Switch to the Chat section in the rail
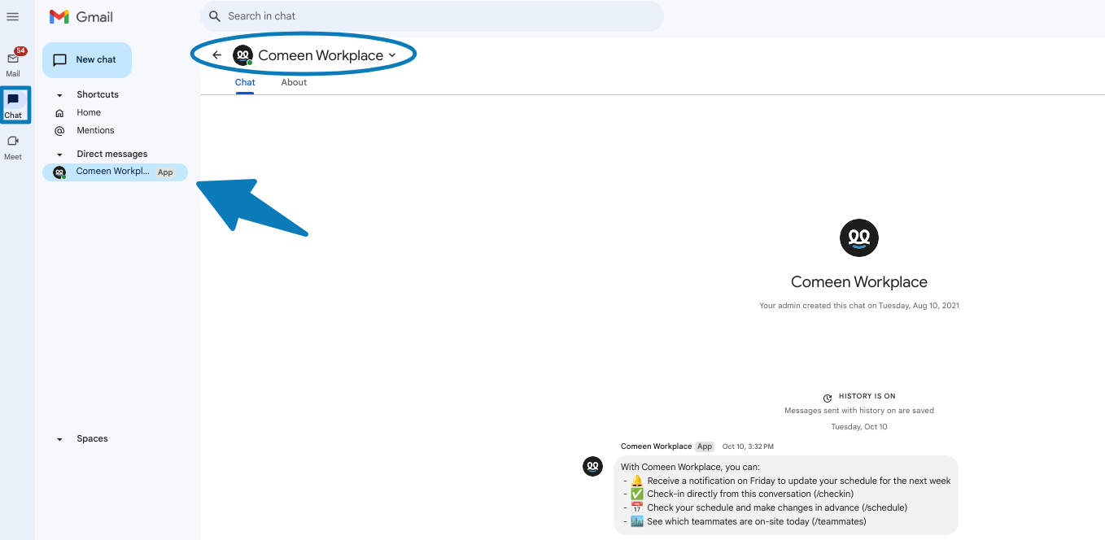This screenshot has height=540, width=1105. 13,104
